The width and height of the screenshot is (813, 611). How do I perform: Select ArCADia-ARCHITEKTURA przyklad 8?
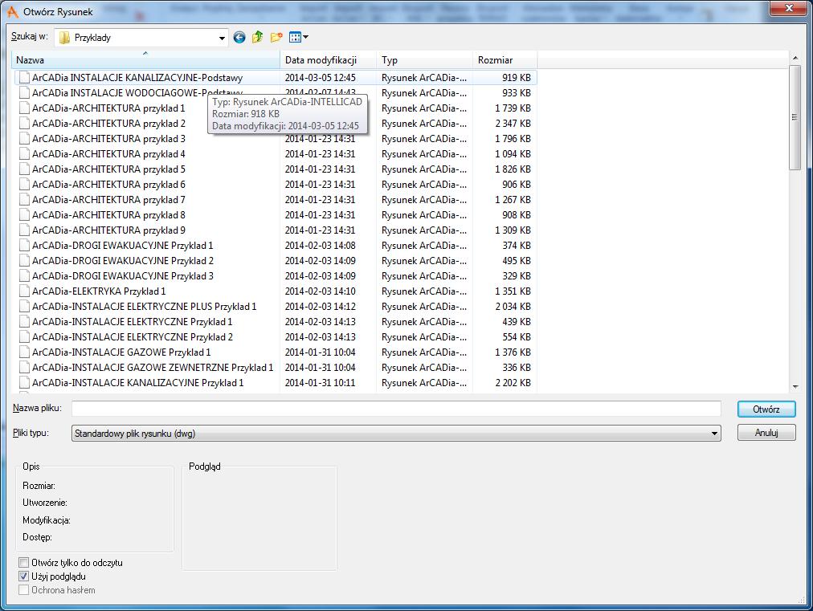point(108,215)
